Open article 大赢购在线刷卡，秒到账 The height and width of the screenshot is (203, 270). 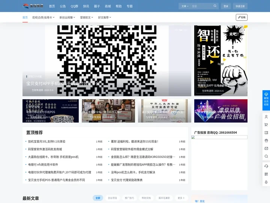click(x=53, y=157)
